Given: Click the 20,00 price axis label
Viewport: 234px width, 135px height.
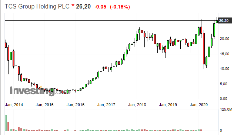Looking at the screenshot, I should pyautogui.click(x=224, y=39).
